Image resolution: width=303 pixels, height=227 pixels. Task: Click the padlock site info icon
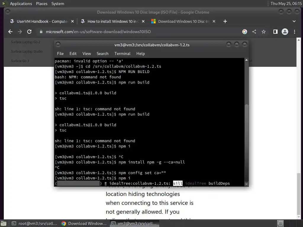tap(41, 32)
